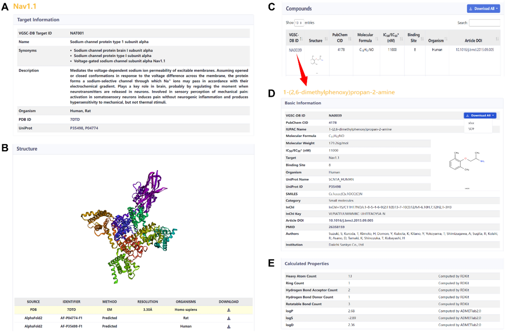Click the NAT001 target ID value
The height and width of the screenshot is (332, 505).
pyautogui.click(x=77, y=33)
